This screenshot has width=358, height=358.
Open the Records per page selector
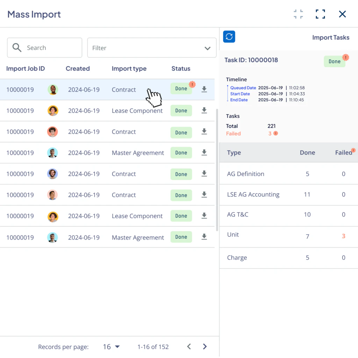(111, 346)
